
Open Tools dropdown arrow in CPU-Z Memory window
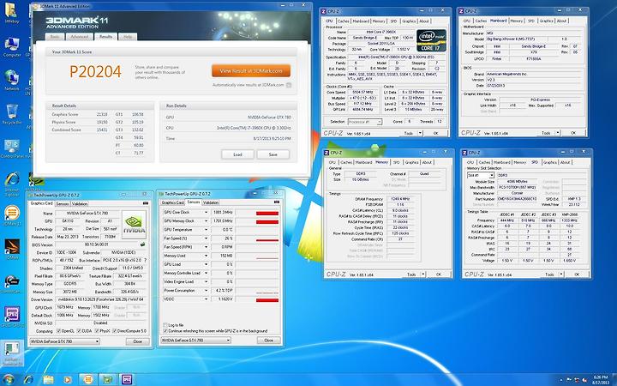point(423,274)
